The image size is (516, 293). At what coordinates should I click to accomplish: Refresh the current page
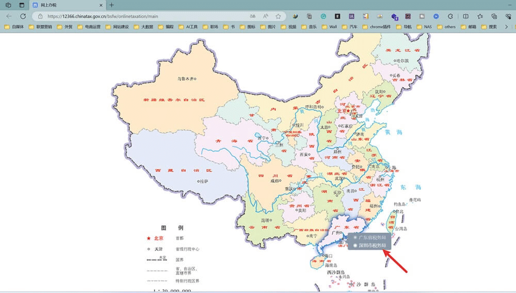point(23,16)
